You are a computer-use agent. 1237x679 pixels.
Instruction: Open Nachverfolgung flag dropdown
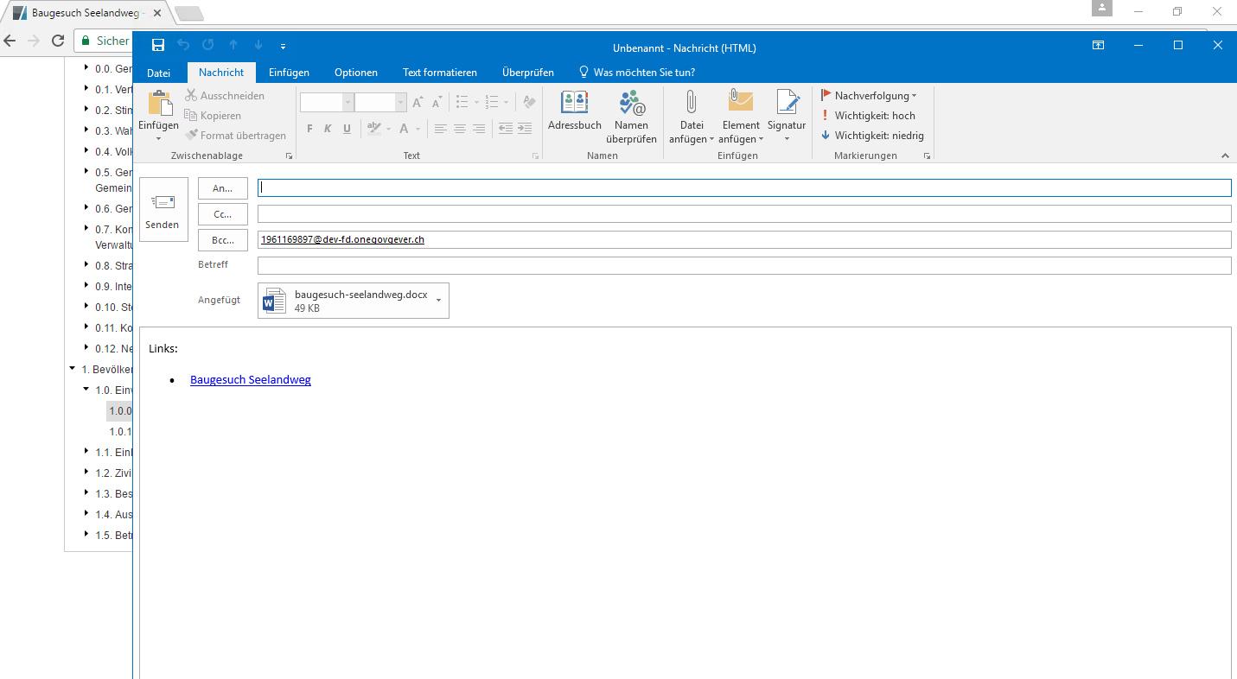tap(869, 96)
